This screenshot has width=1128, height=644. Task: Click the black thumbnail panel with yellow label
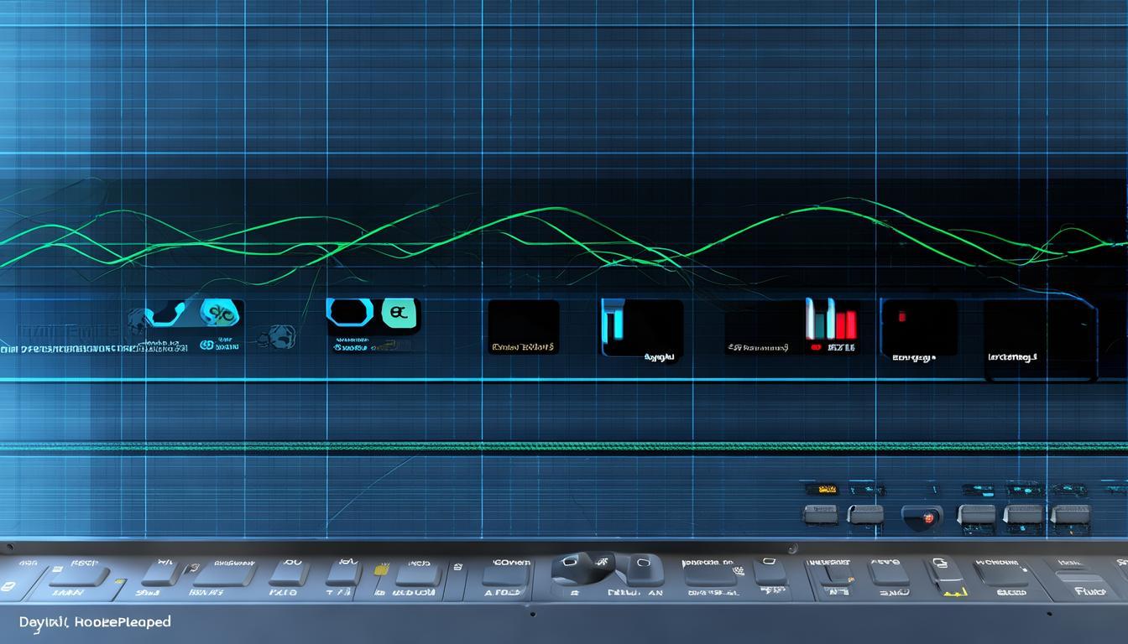(523, 326)
